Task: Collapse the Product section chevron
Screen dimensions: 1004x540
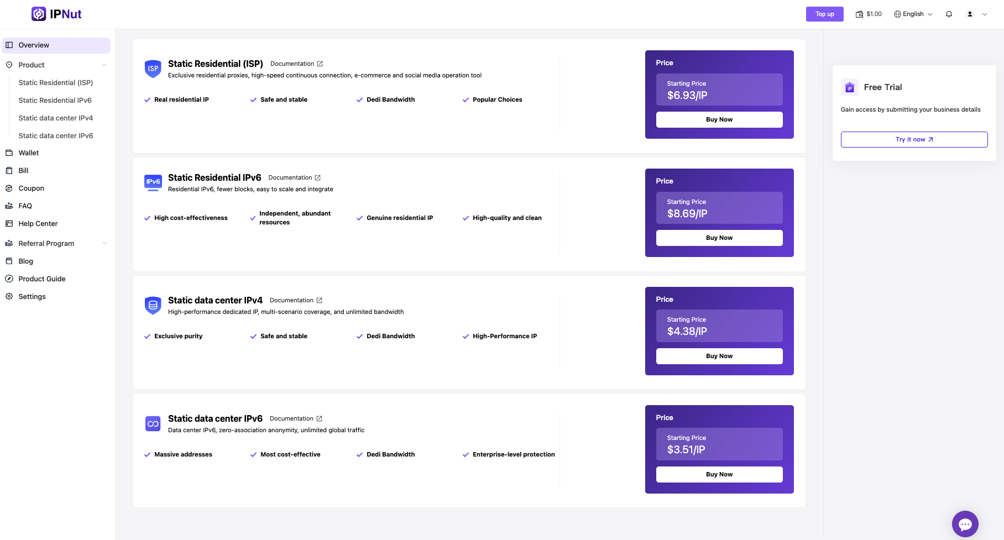Action: (x=104, y=65)
